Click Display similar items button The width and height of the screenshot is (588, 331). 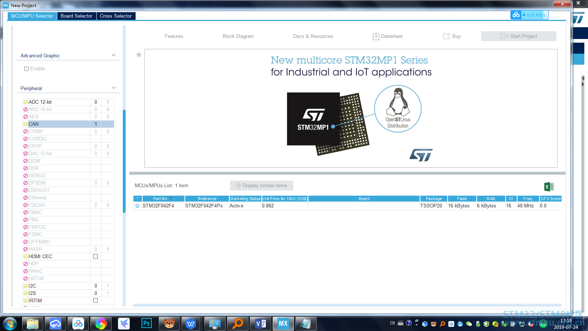pos(262,186)
